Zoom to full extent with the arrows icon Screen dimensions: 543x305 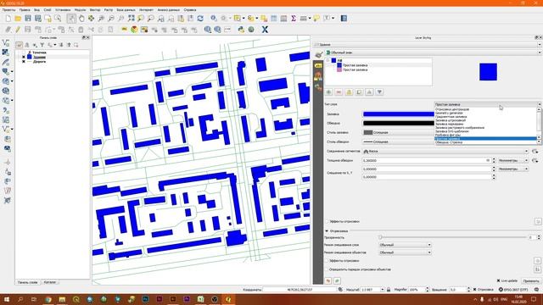(132, 19)
